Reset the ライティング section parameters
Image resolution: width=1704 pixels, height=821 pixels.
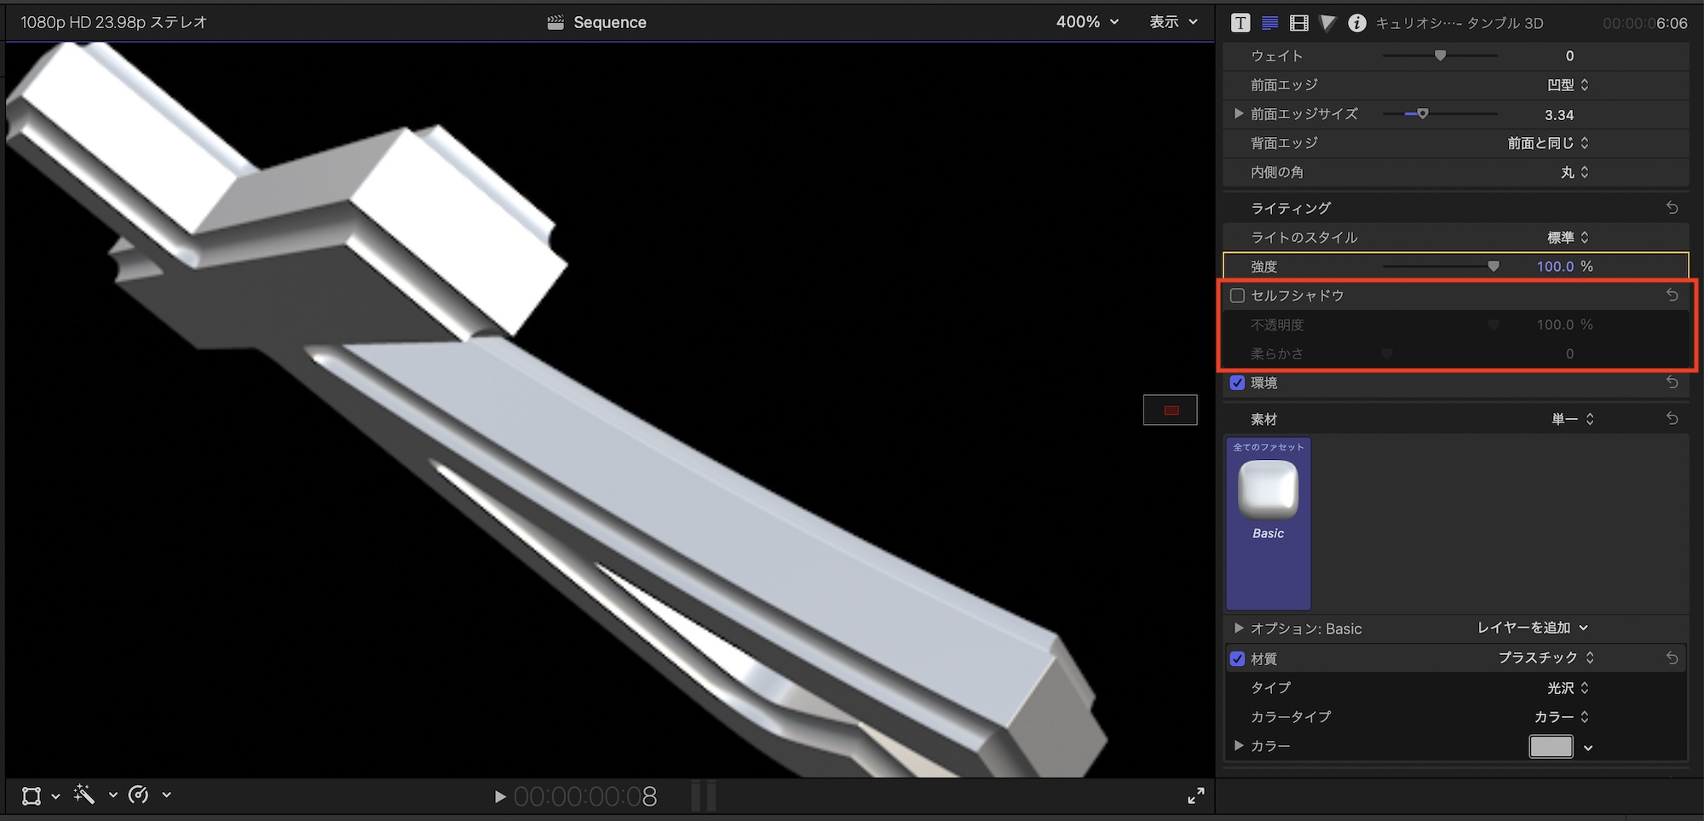point(1672,208)
